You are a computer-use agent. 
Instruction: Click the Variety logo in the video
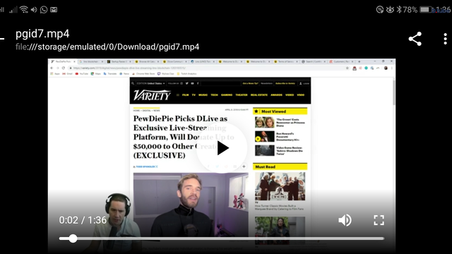152,95
